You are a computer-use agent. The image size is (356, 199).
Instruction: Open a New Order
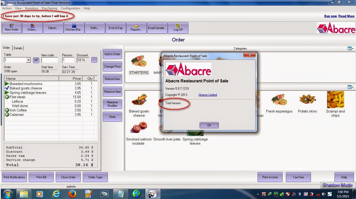click(11, 28)
